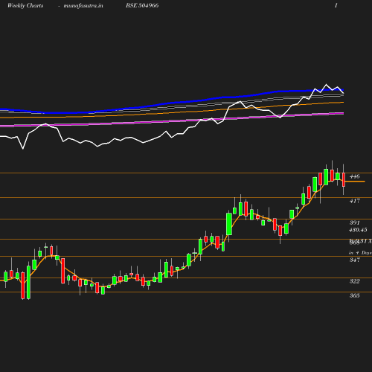Click the 391 price level label
The image size is (372, 372).
[355, 222]
